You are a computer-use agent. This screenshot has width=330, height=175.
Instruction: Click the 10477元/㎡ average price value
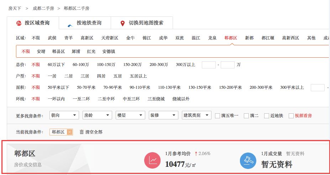pos(180,164)
